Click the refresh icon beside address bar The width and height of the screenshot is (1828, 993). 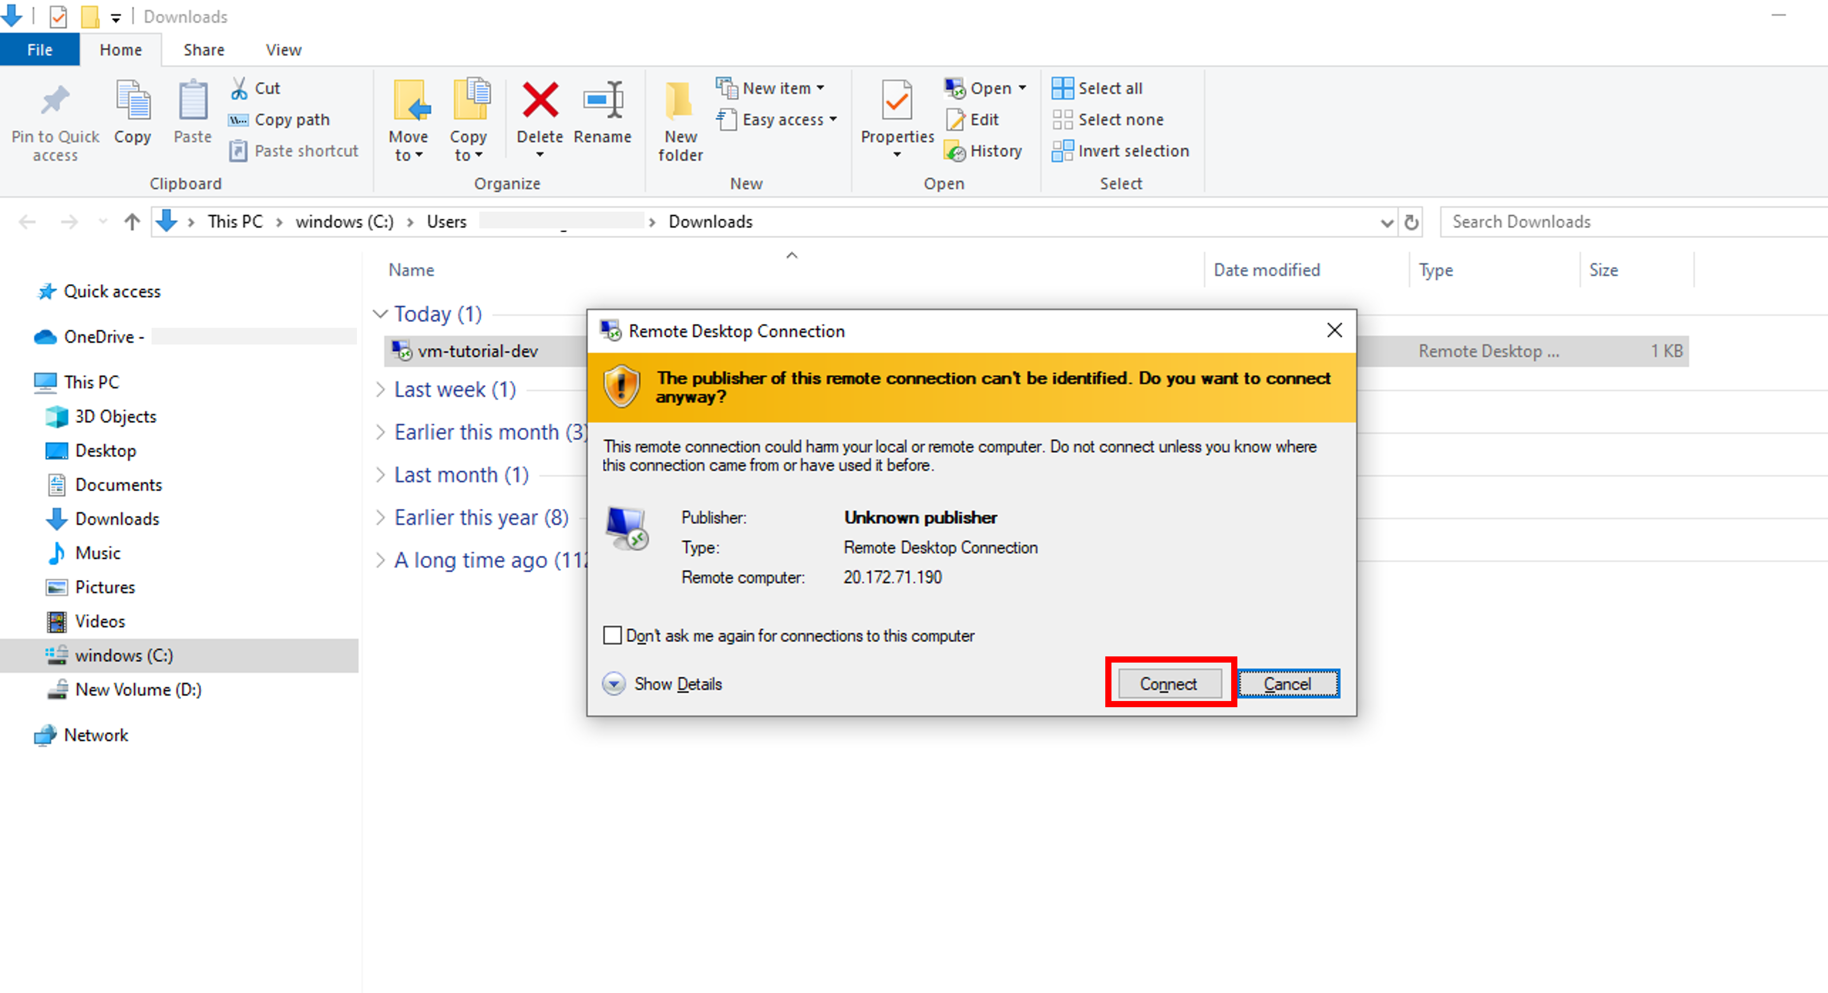pyautogui.click(x=1411, y=222)
